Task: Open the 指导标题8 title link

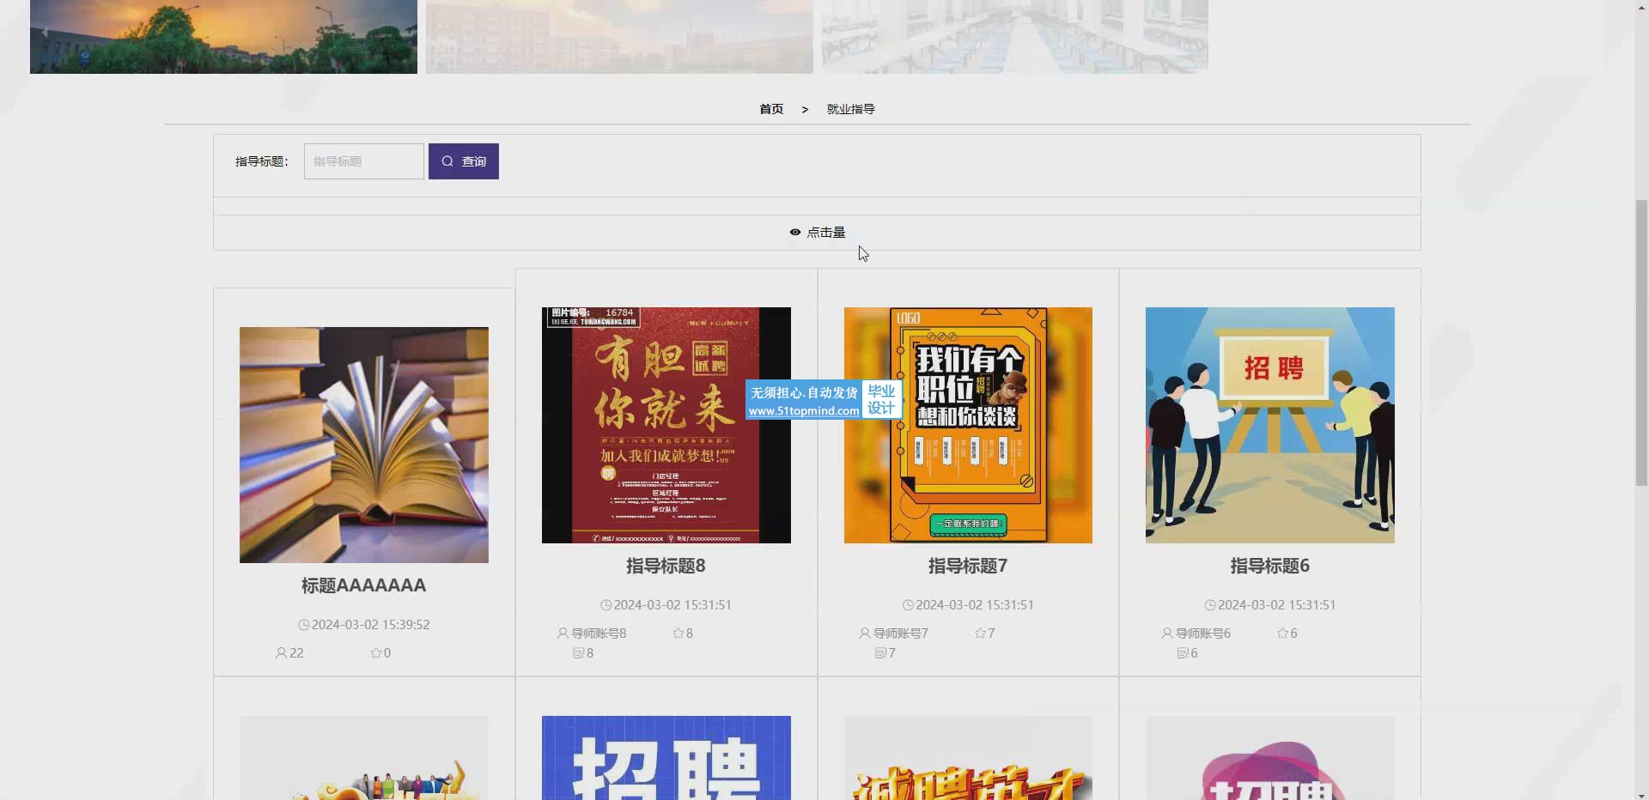Action: click(x=666, y=566)
